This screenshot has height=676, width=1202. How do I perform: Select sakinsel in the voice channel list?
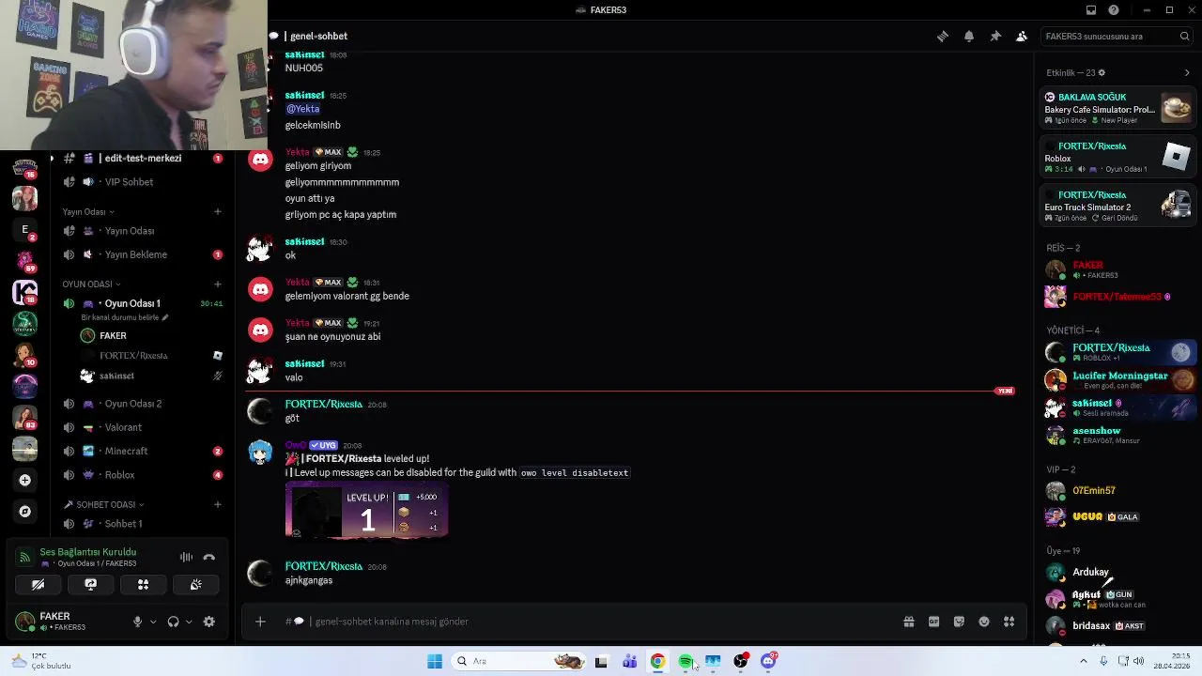pos(150,376)
